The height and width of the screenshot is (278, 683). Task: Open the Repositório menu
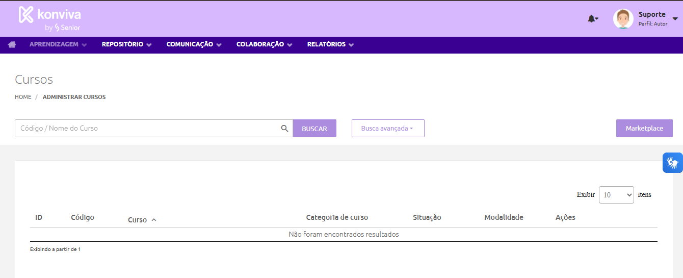(126, 44)
